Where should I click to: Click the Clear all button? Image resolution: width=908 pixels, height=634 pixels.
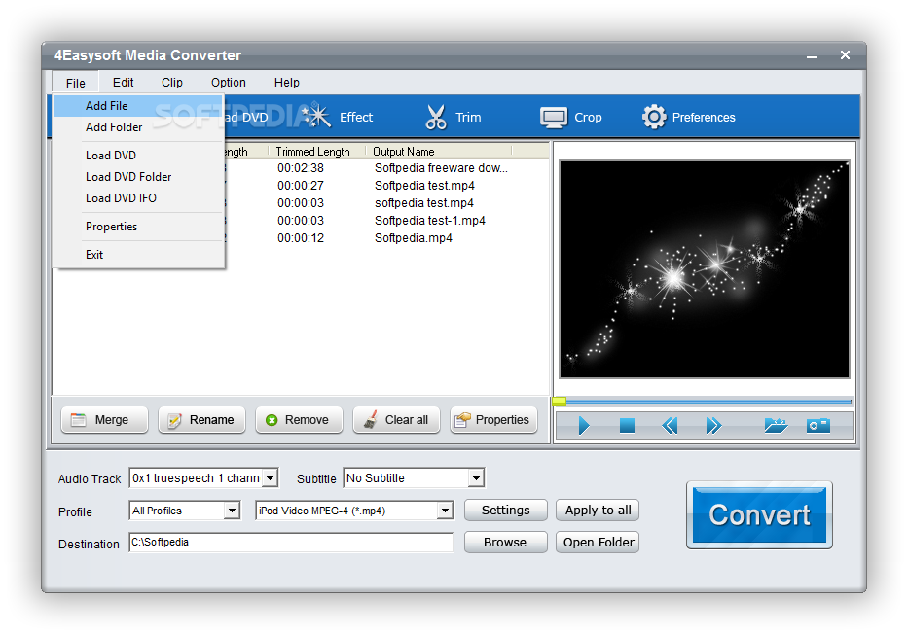click(396, 420)
